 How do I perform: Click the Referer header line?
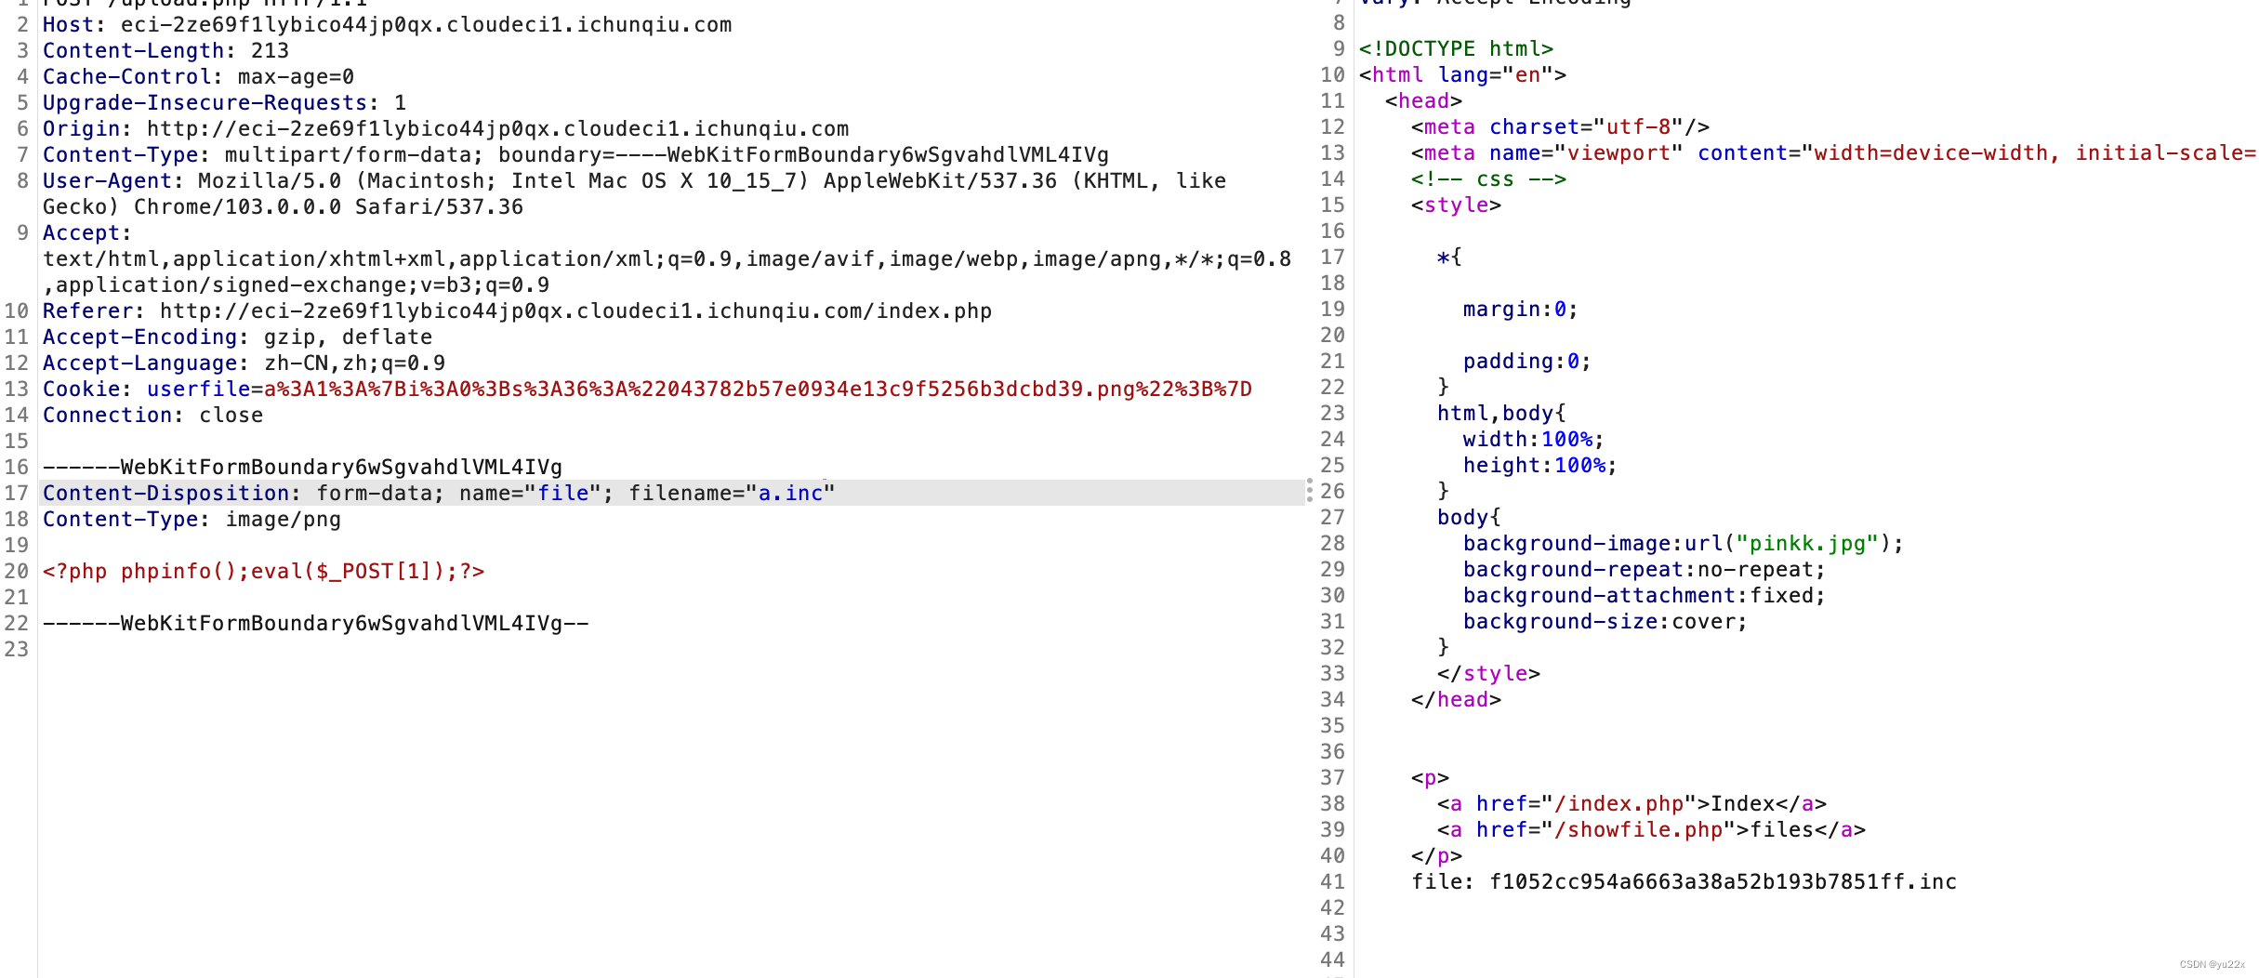click(517, 311)
